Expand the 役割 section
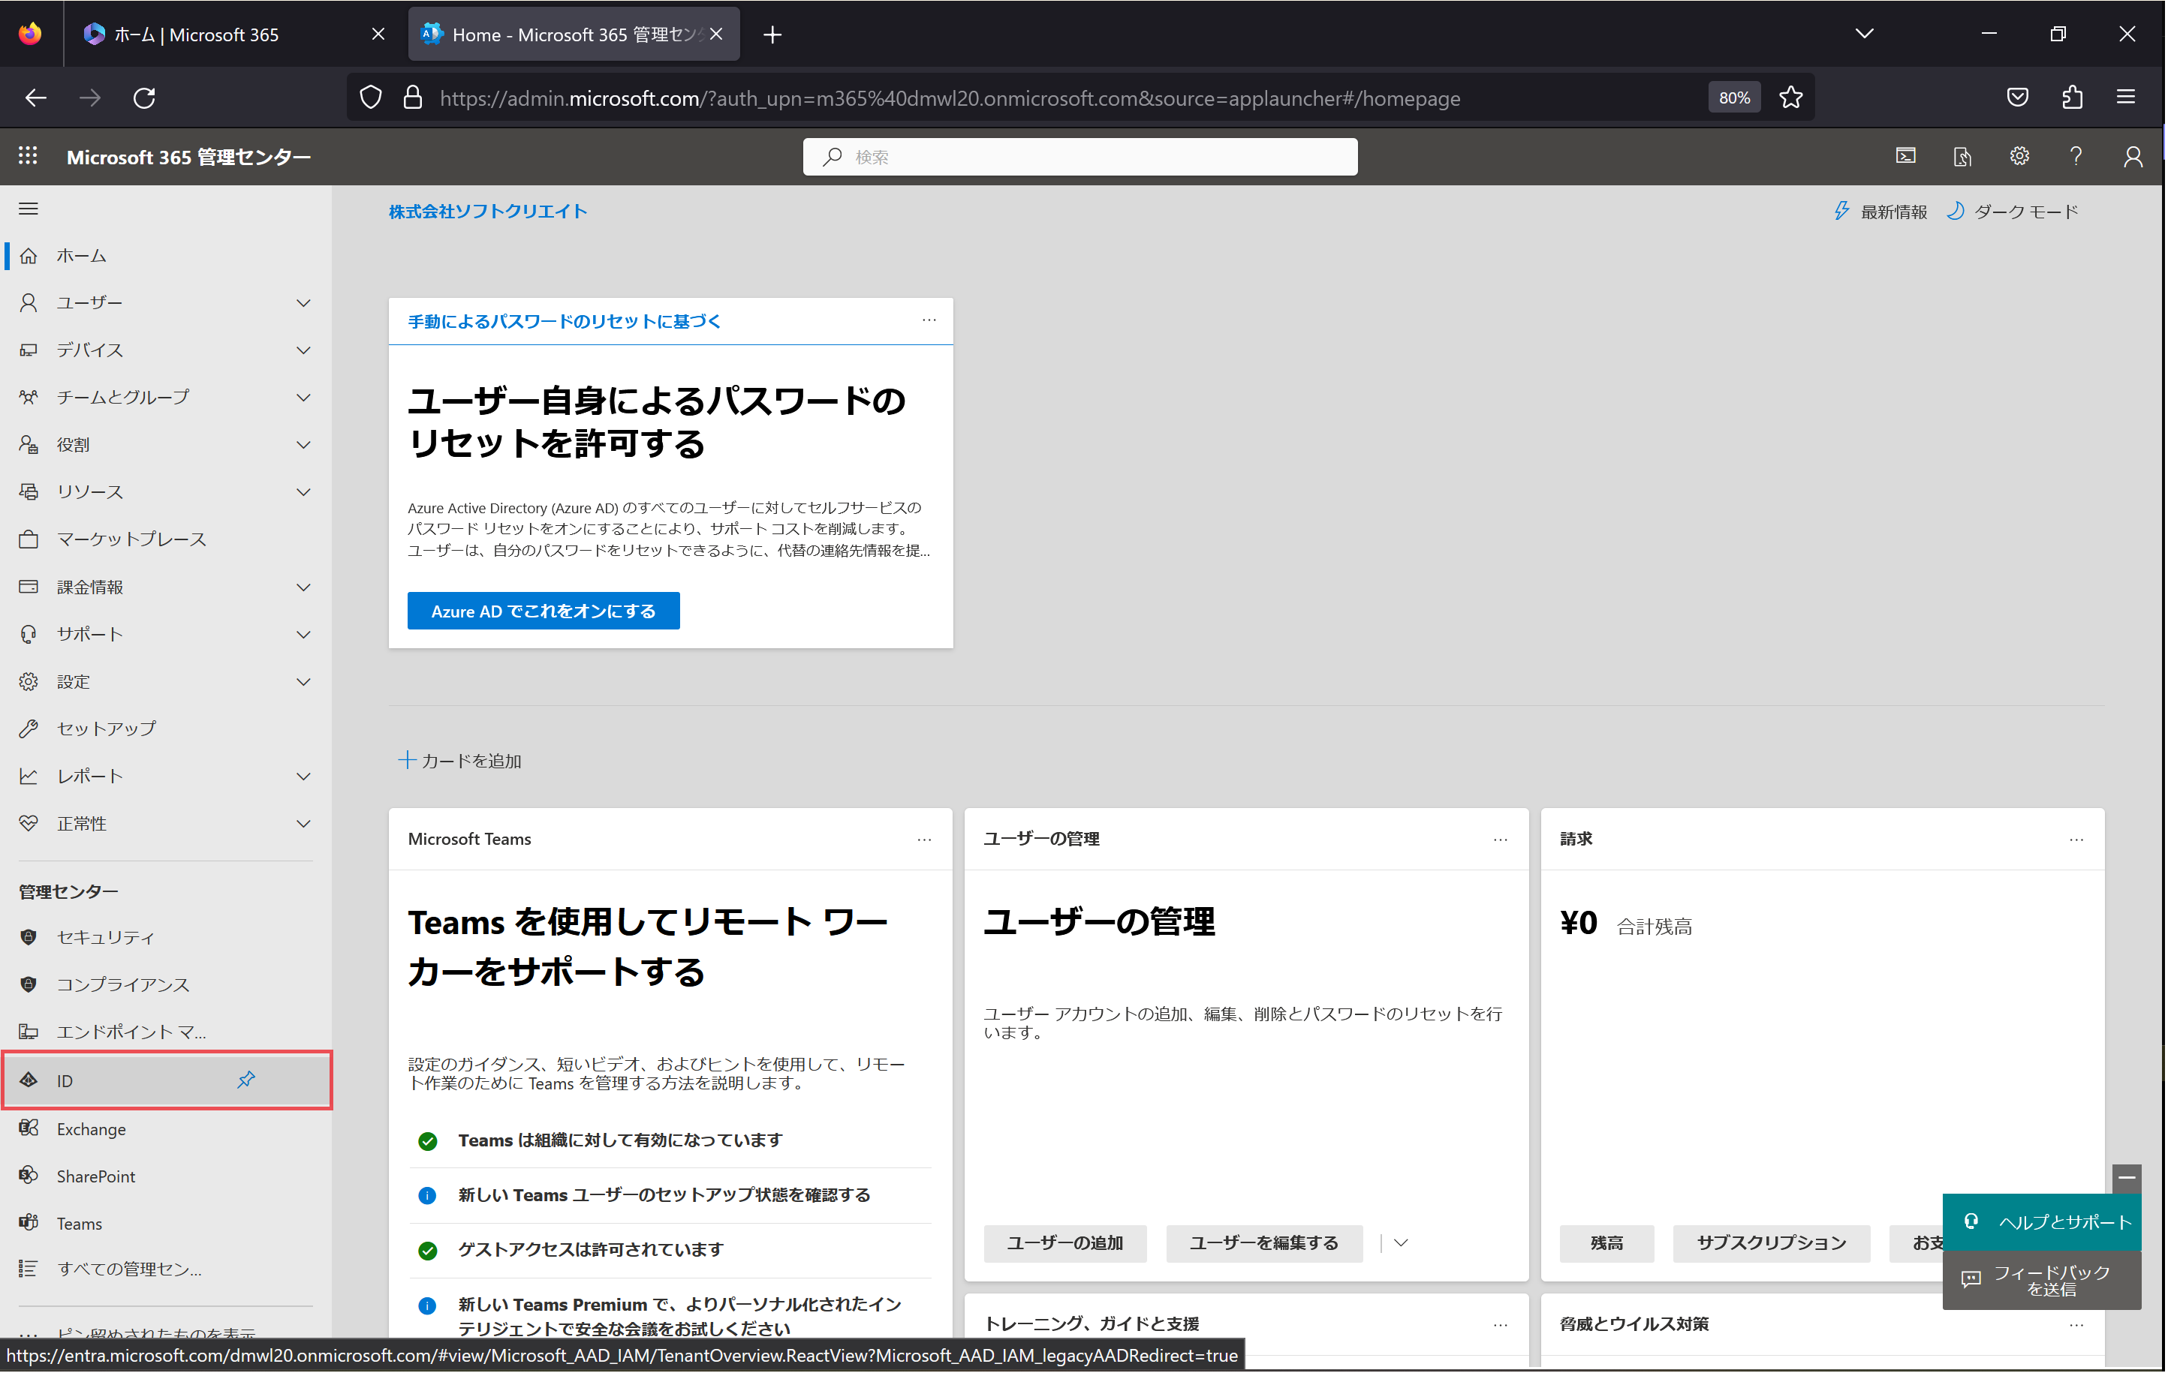This screenshot has height=1376, width=2168. tap(304, 446)
